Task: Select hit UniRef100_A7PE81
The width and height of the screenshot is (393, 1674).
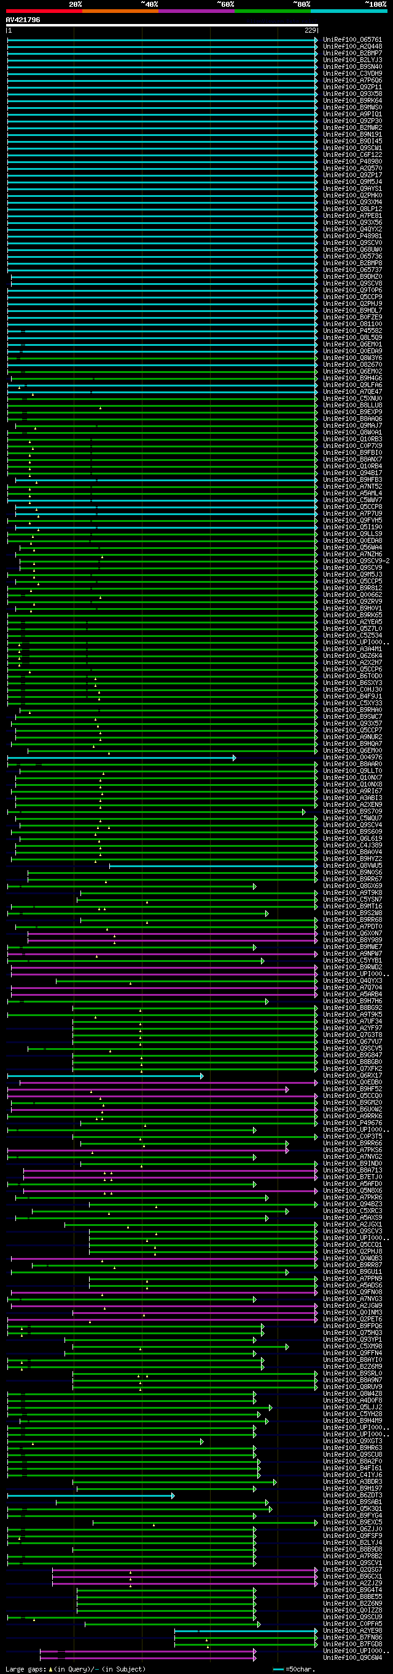Action: [x=353, y=216]
